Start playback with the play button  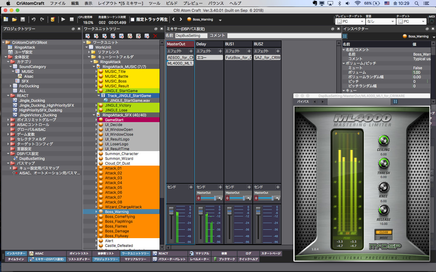(63, 19)
